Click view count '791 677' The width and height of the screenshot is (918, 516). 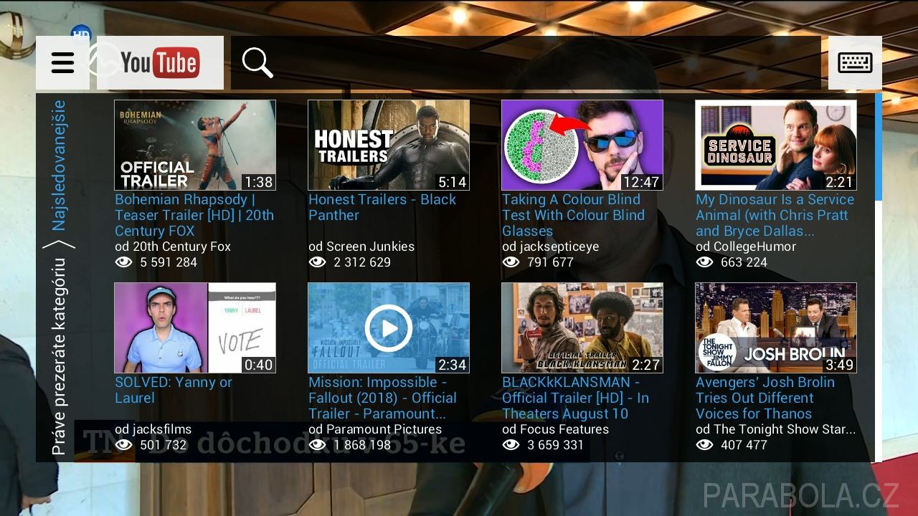coord(550,262)
